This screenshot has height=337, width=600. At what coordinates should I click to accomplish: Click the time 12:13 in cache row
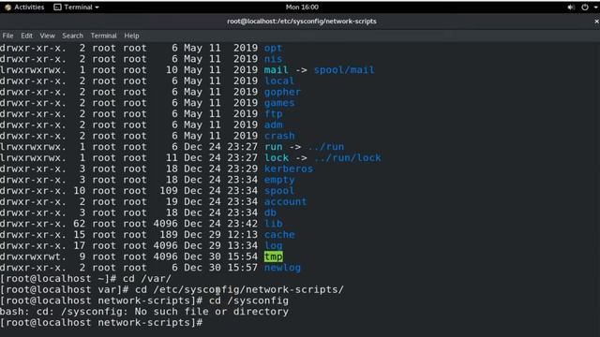(x=242, y=235)
